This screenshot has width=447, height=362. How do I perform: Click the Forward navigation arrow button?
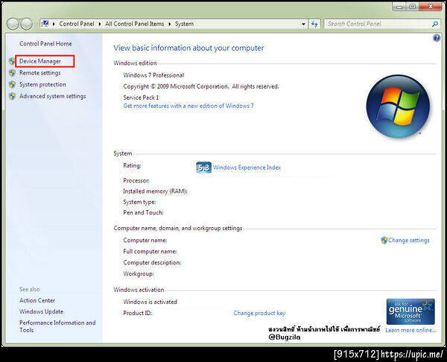tap(27, 24)
